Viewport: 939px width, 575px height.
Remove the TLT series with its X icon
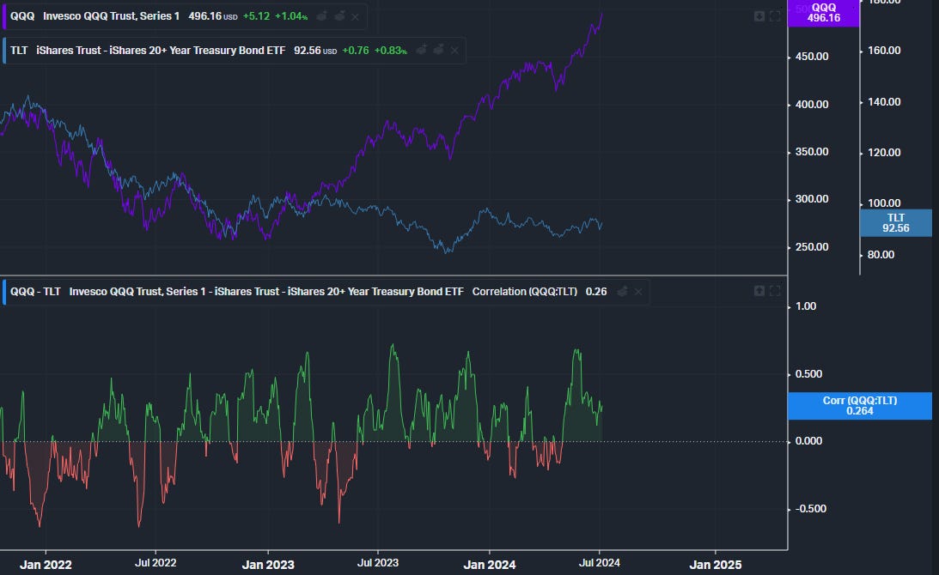click(x=454, y=51)
